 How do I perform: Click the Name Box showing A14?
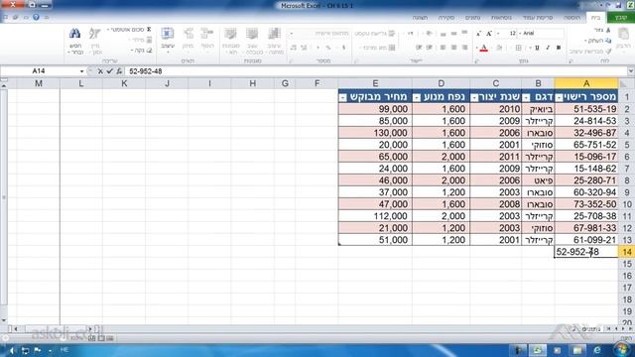(x=39, y=71)
